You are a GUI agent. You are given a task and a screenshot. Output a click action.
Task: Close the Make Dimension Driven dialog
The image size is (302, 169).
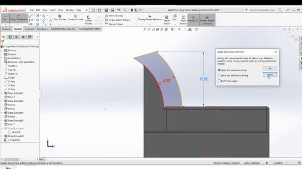(x=276, y=52)
